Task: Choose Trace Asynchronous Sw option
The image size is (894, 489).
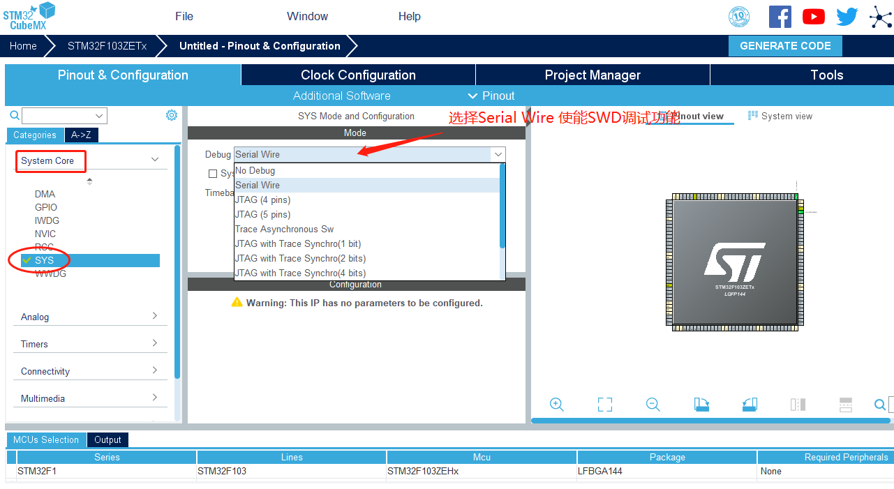Action: (367, 229)
